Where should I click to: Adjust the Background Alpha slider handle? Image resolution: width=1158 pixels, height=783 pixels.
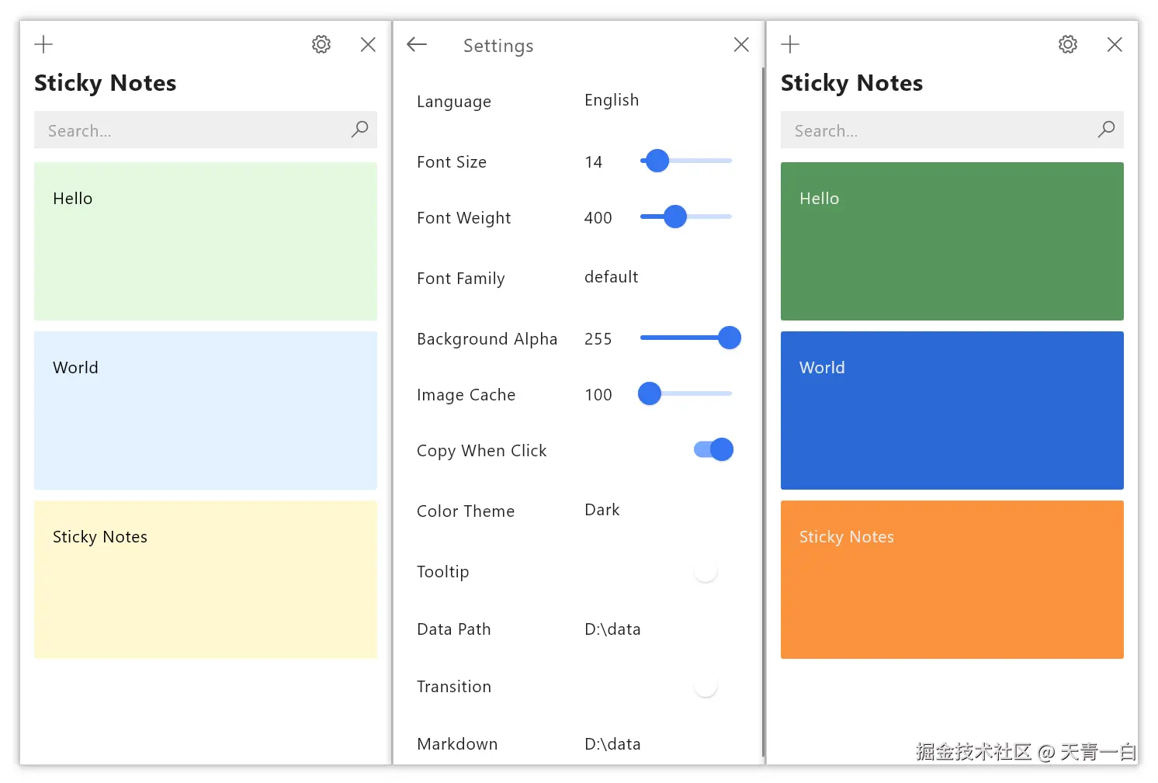coord(729,338)
